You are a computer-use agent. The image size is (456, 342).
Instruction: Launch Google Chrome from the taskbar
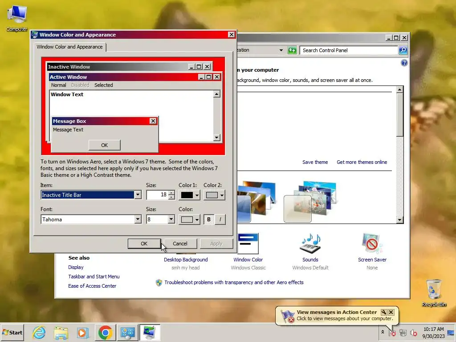(105, 332)
